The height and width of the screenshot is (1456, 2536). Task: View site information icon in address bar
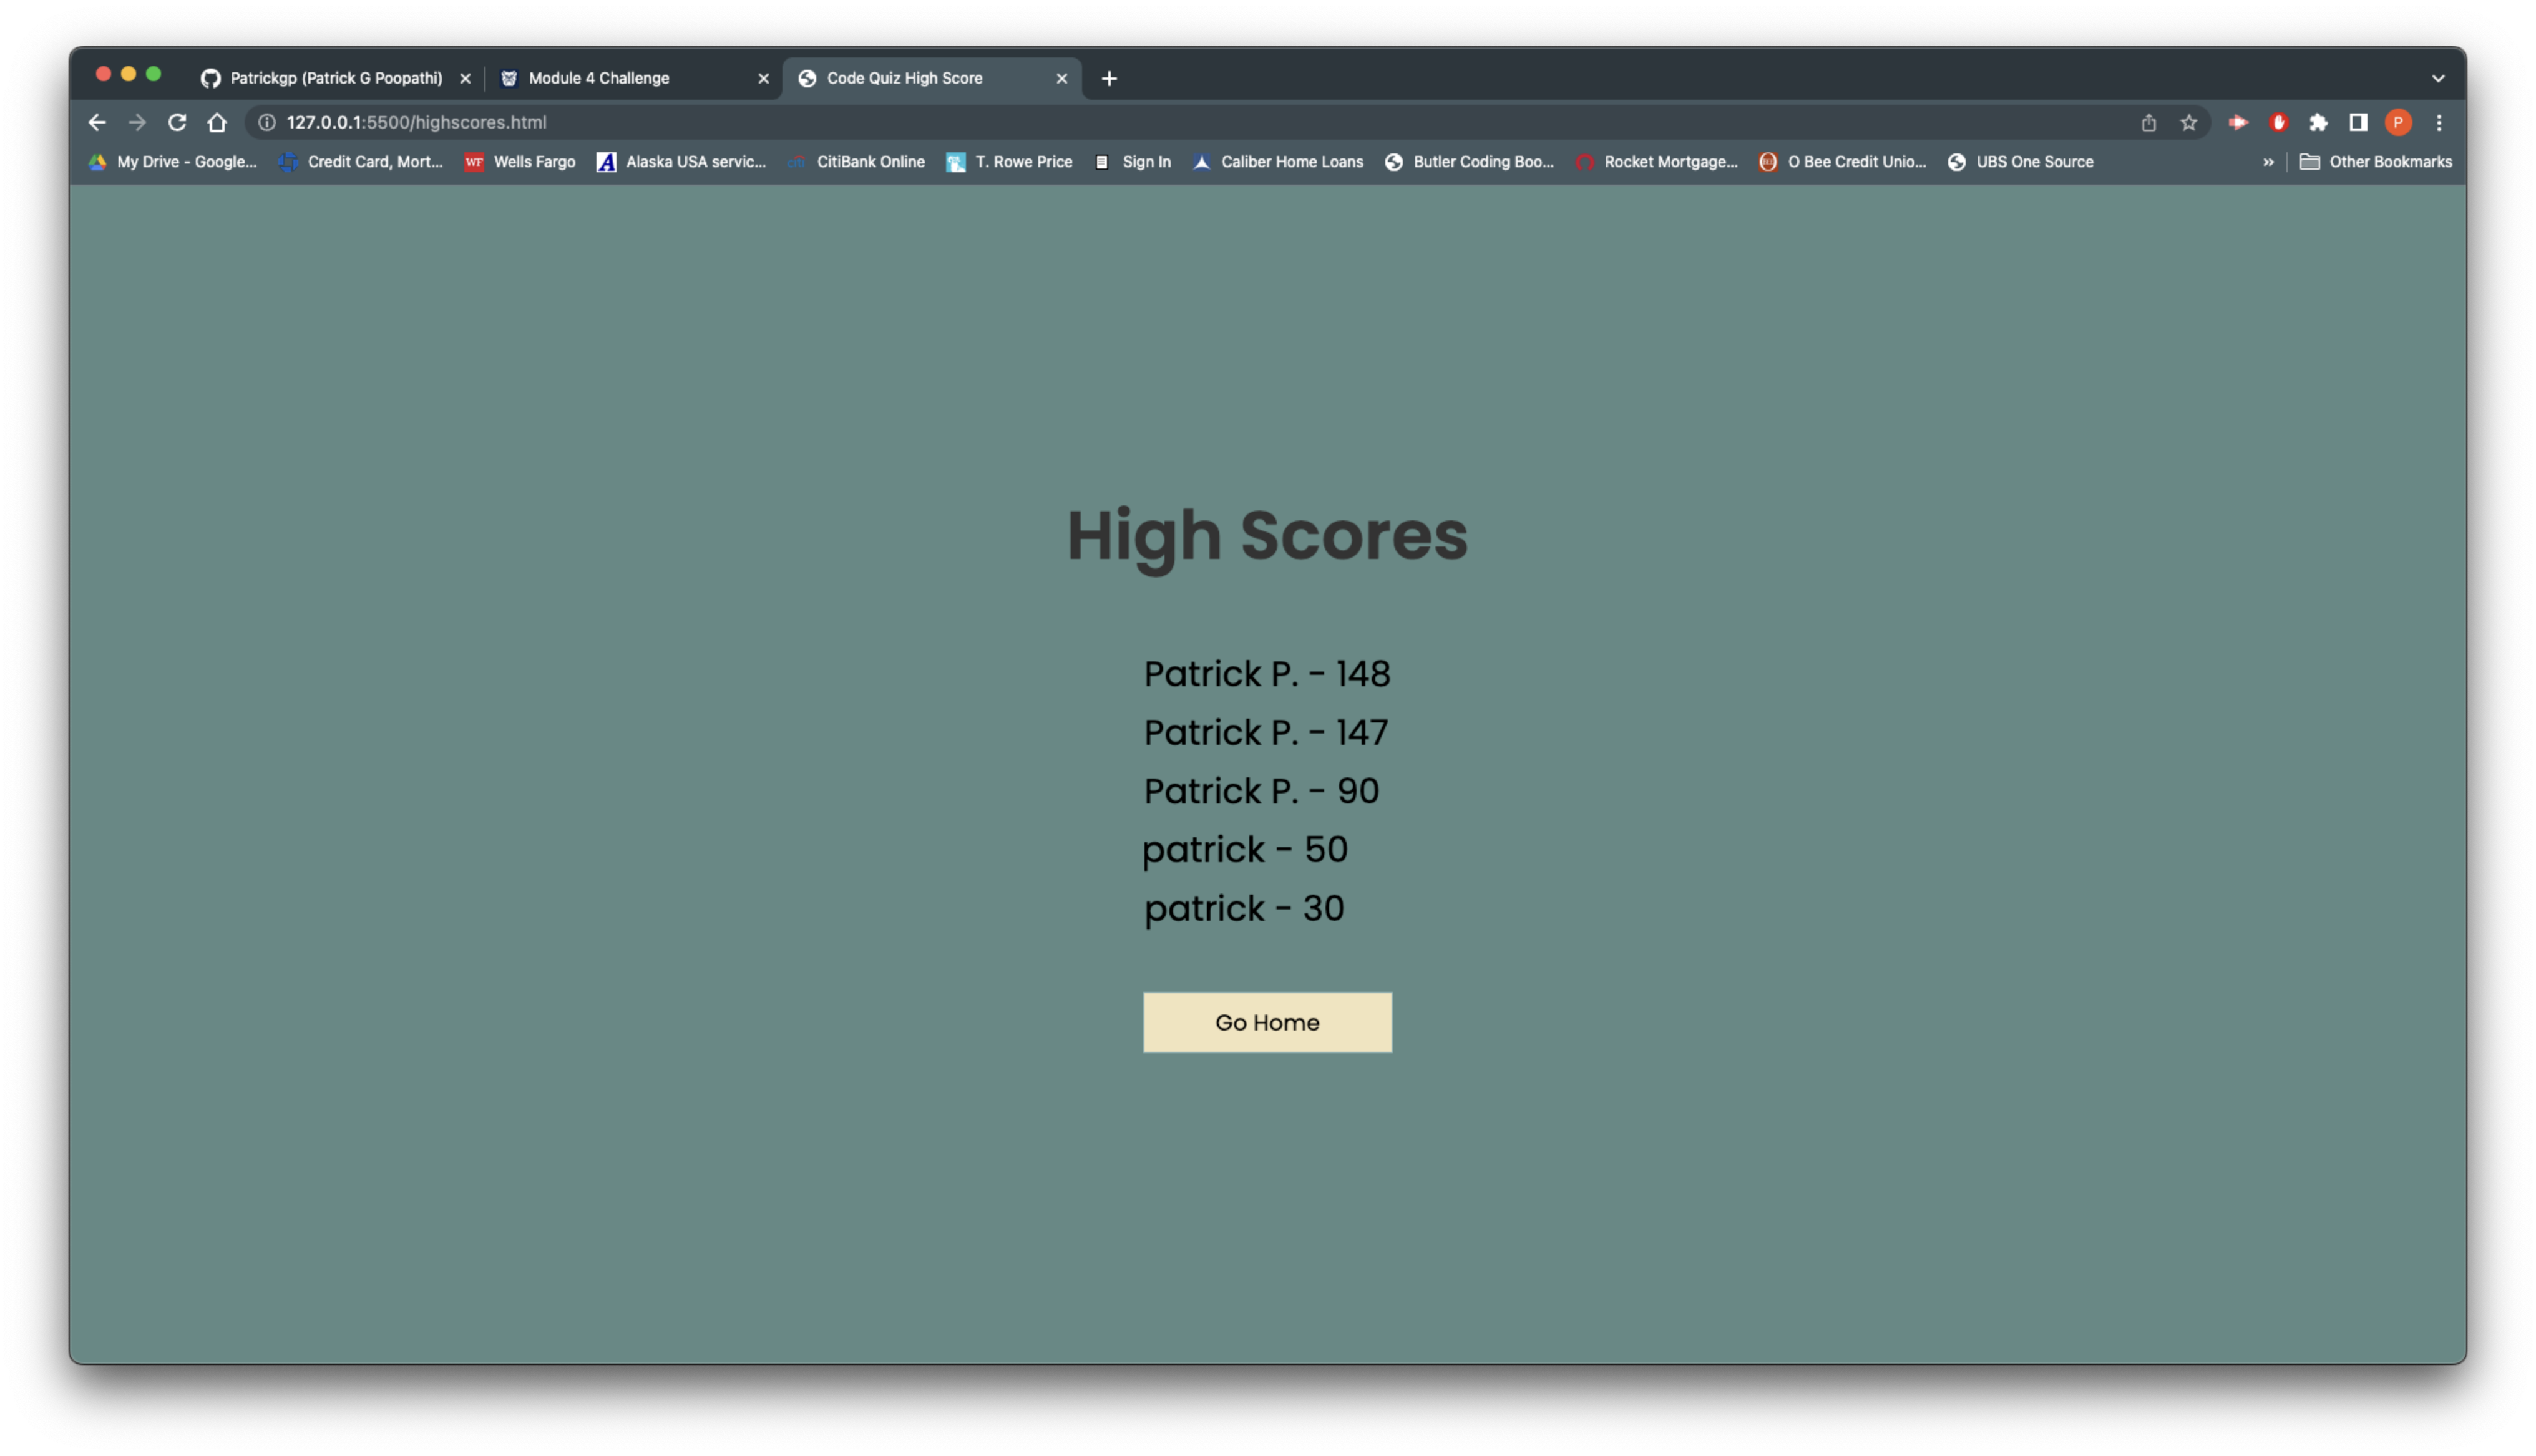click(267, 122)
